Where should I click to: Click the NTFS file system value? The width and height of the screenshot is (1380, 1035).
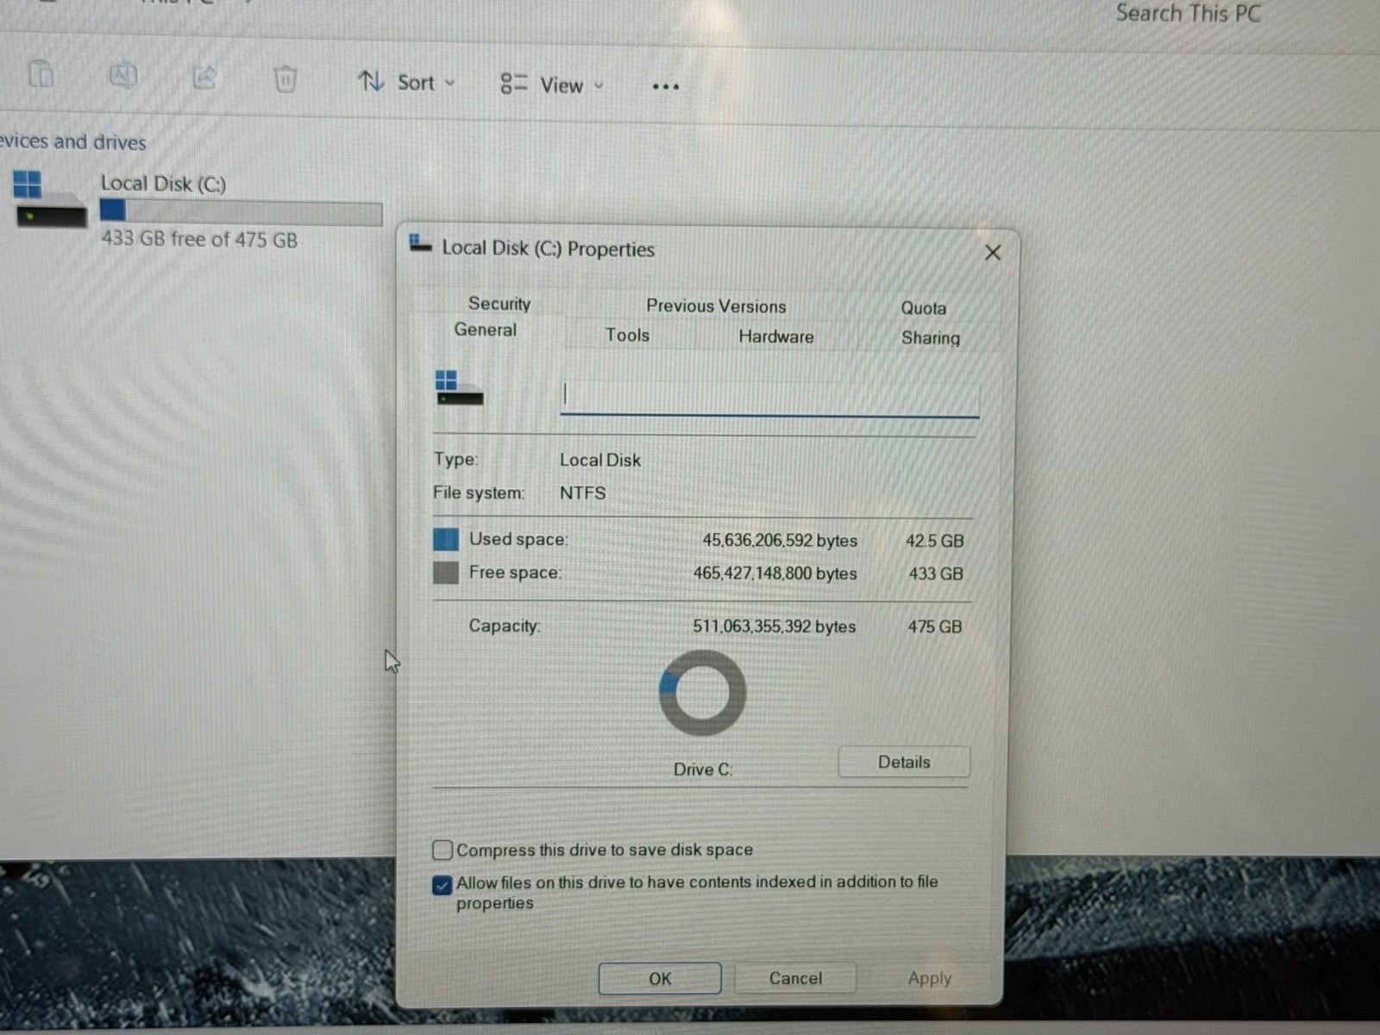[x=582, y=492]
